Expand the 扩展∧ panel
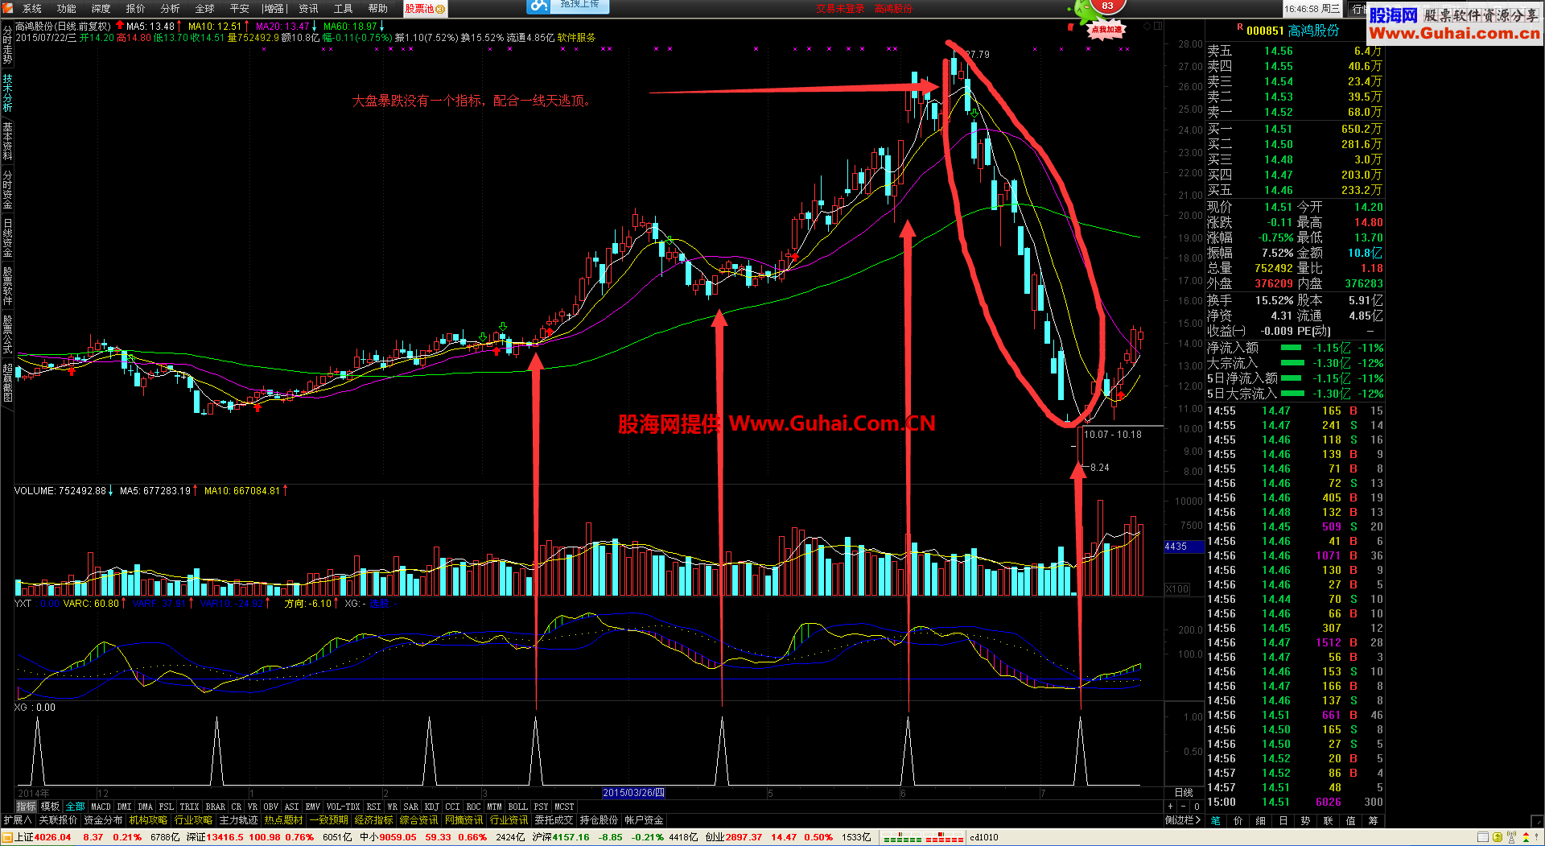The height and width of the screenshot is (846, 1545). (18, 820)
